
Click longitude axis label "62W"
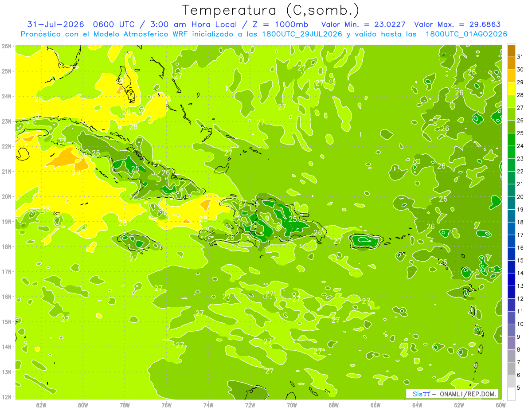tap(459, 405)
